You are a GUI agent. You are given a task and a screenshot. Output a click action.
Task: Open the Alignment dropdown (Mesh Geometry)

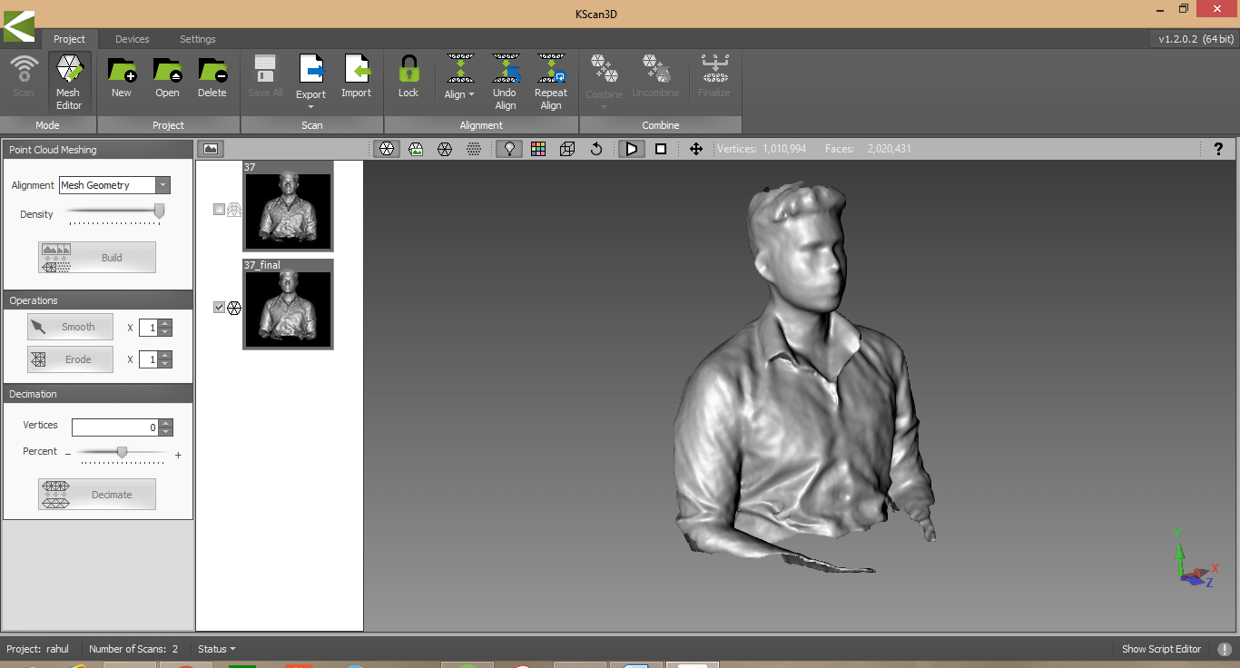pyautogui.click(x=162, y=185)
